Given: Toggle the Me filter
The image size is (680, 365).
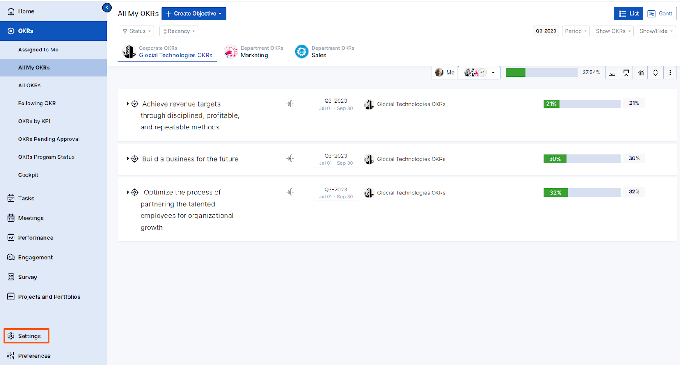Looking at the screenshot, I should (x=445, y=73).
